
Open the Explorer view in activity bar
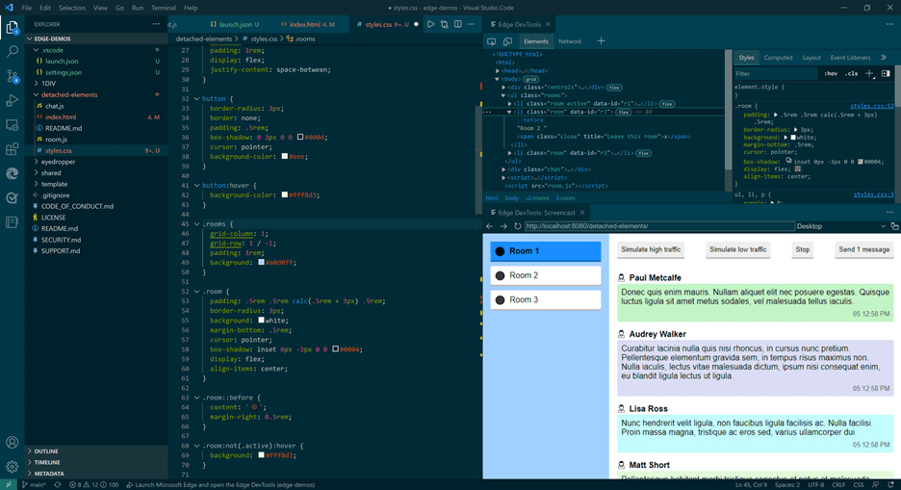(x=13, y=28)
